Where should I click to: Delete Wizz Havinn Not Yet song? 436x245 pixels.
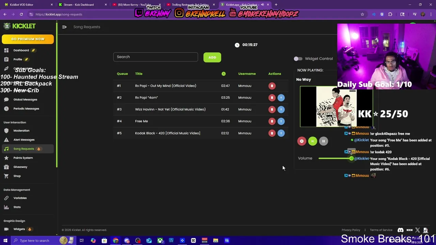coord(272,110)
